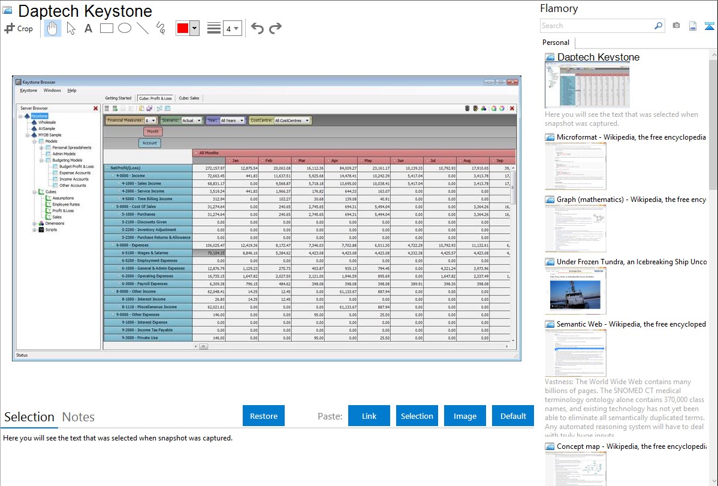Screen dimensions: 718x486
Task: Select the rectangle shape tool
Action: click(106, 28)
